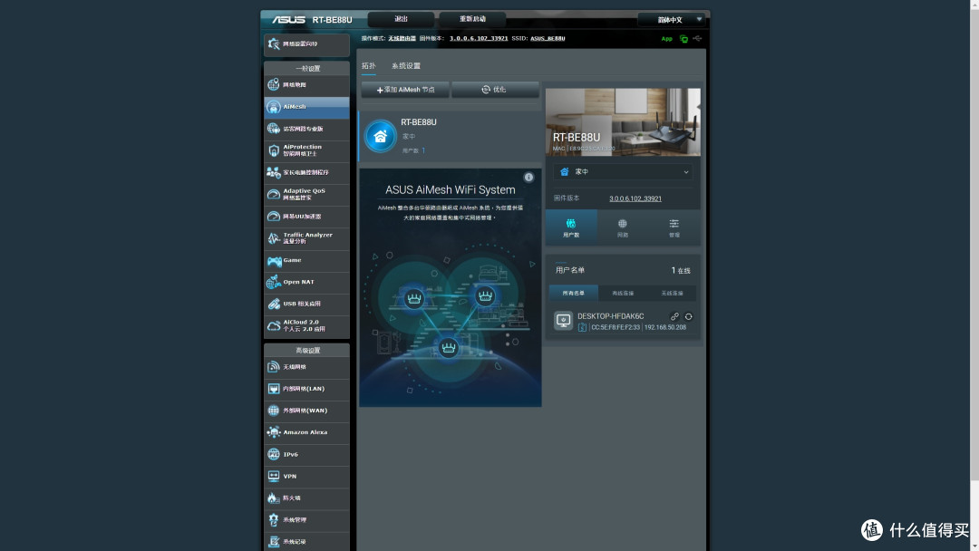Open firmware version link in header bar

point(479,39)
